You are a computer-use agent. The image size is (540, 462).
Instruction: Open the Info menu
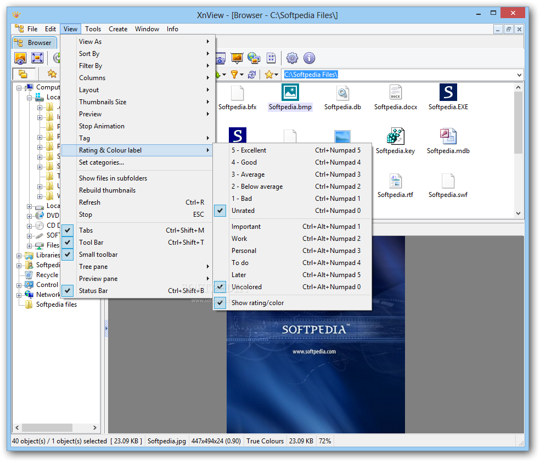[172, 29]
